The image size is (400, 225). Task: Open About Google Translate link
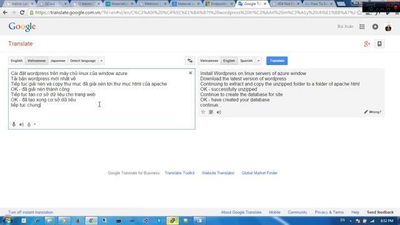click(x=241, y=212)
